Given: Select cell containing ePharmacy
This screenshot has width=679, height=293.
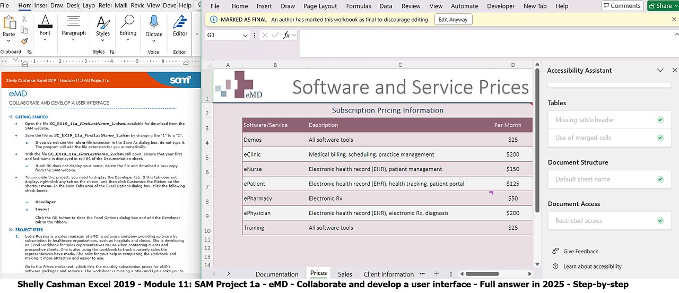Looking at the screenshot, I should pyautogui.click(x=275, y=199).
